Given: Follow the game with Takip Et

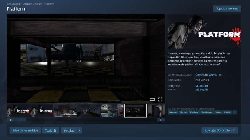Looking at the screenshot, I should click(x=51, y=131).
